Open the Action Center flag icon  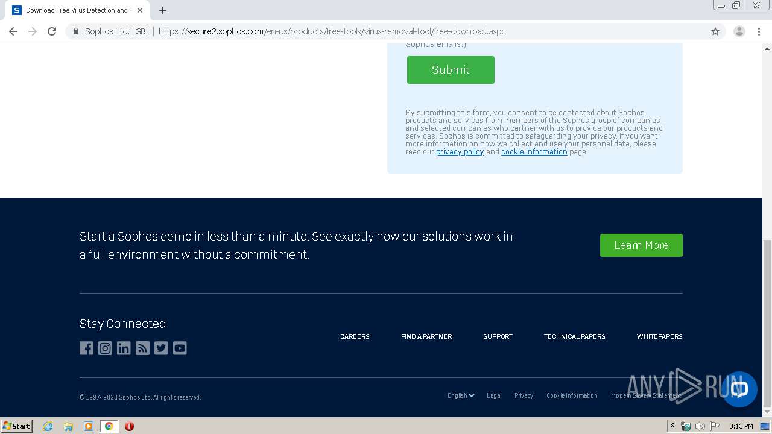click(x=715, y=426)
